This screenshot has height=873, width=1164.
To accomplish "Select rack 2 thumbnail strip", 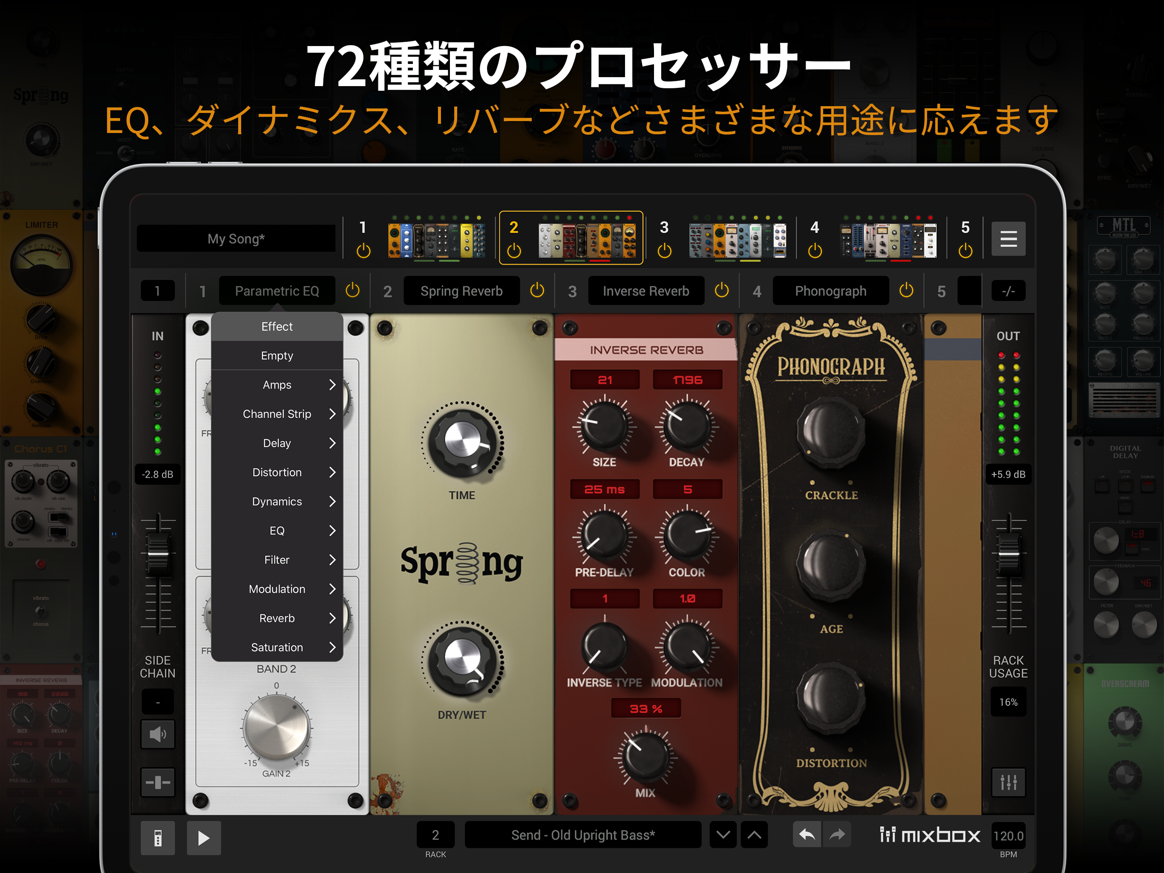I will [587, 240].
